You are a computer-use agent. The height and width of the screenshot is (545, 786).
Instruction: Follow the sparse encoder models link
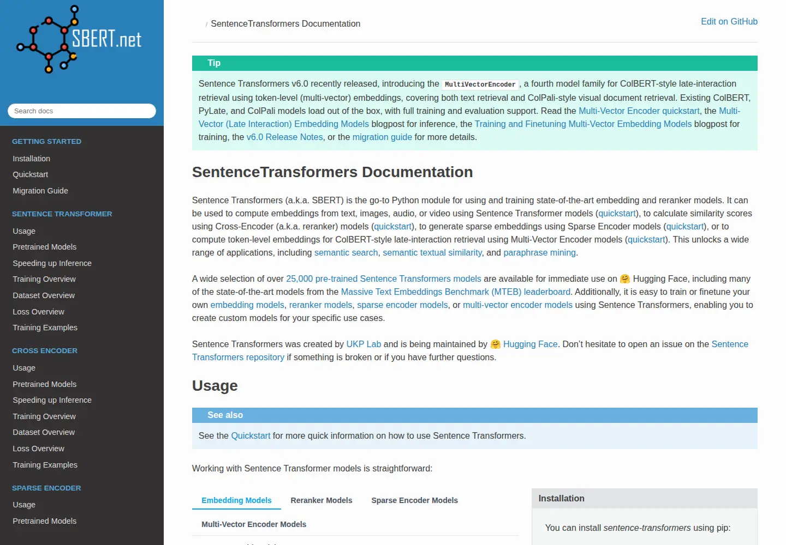(402, 305)
